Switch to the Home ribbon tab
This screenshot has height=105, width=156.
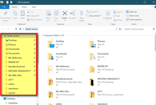[x=14, y=7]
